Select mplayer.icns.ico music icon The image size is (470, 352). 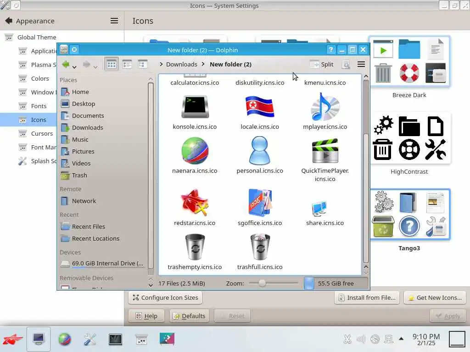pyautogui.click(x=325, y=106)
